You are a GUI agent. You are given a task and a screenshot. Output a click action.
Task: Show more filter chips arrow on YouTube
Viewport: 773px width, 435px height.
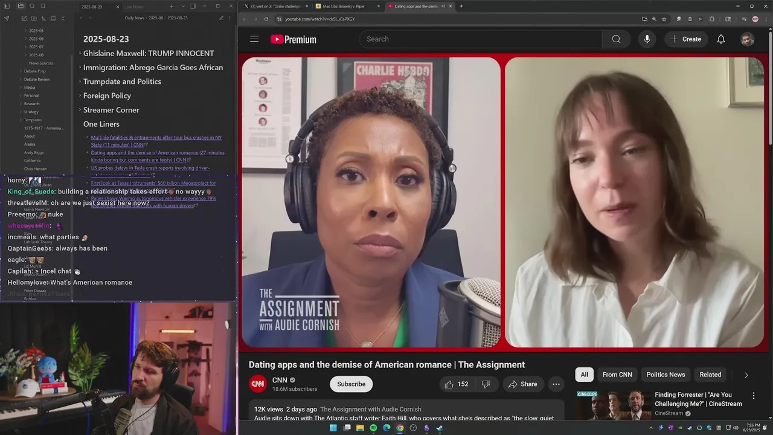746,375
